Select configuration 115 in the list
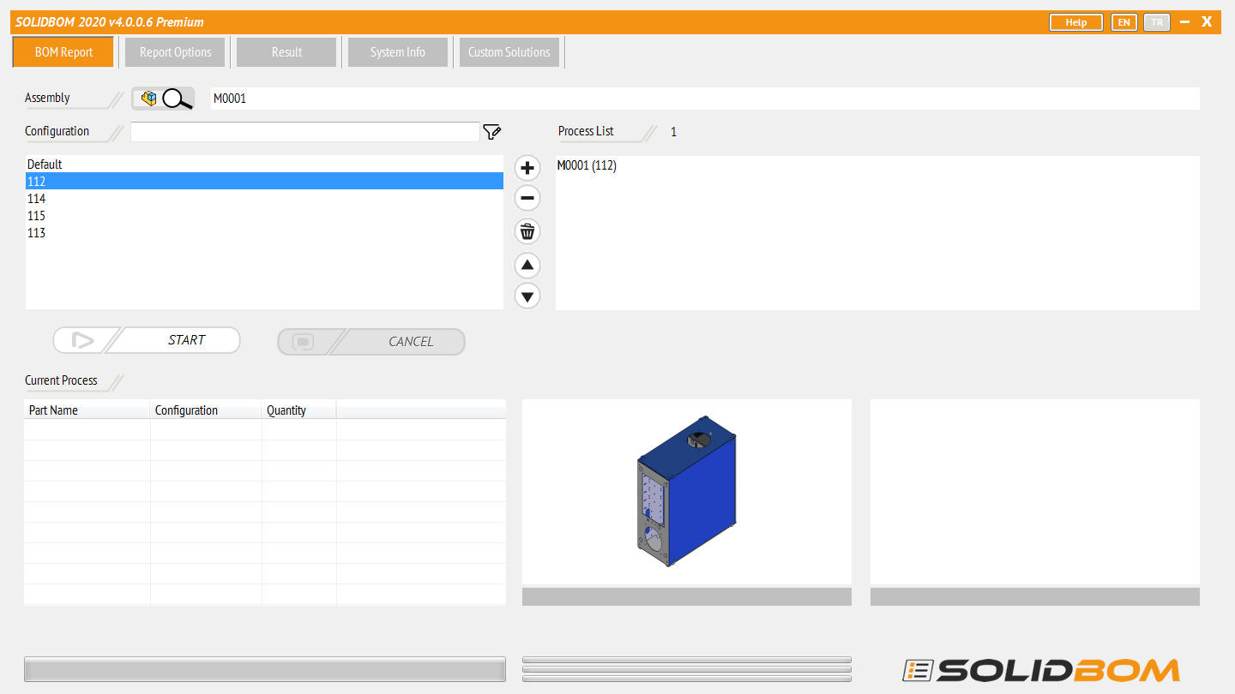 coord(264,216)
